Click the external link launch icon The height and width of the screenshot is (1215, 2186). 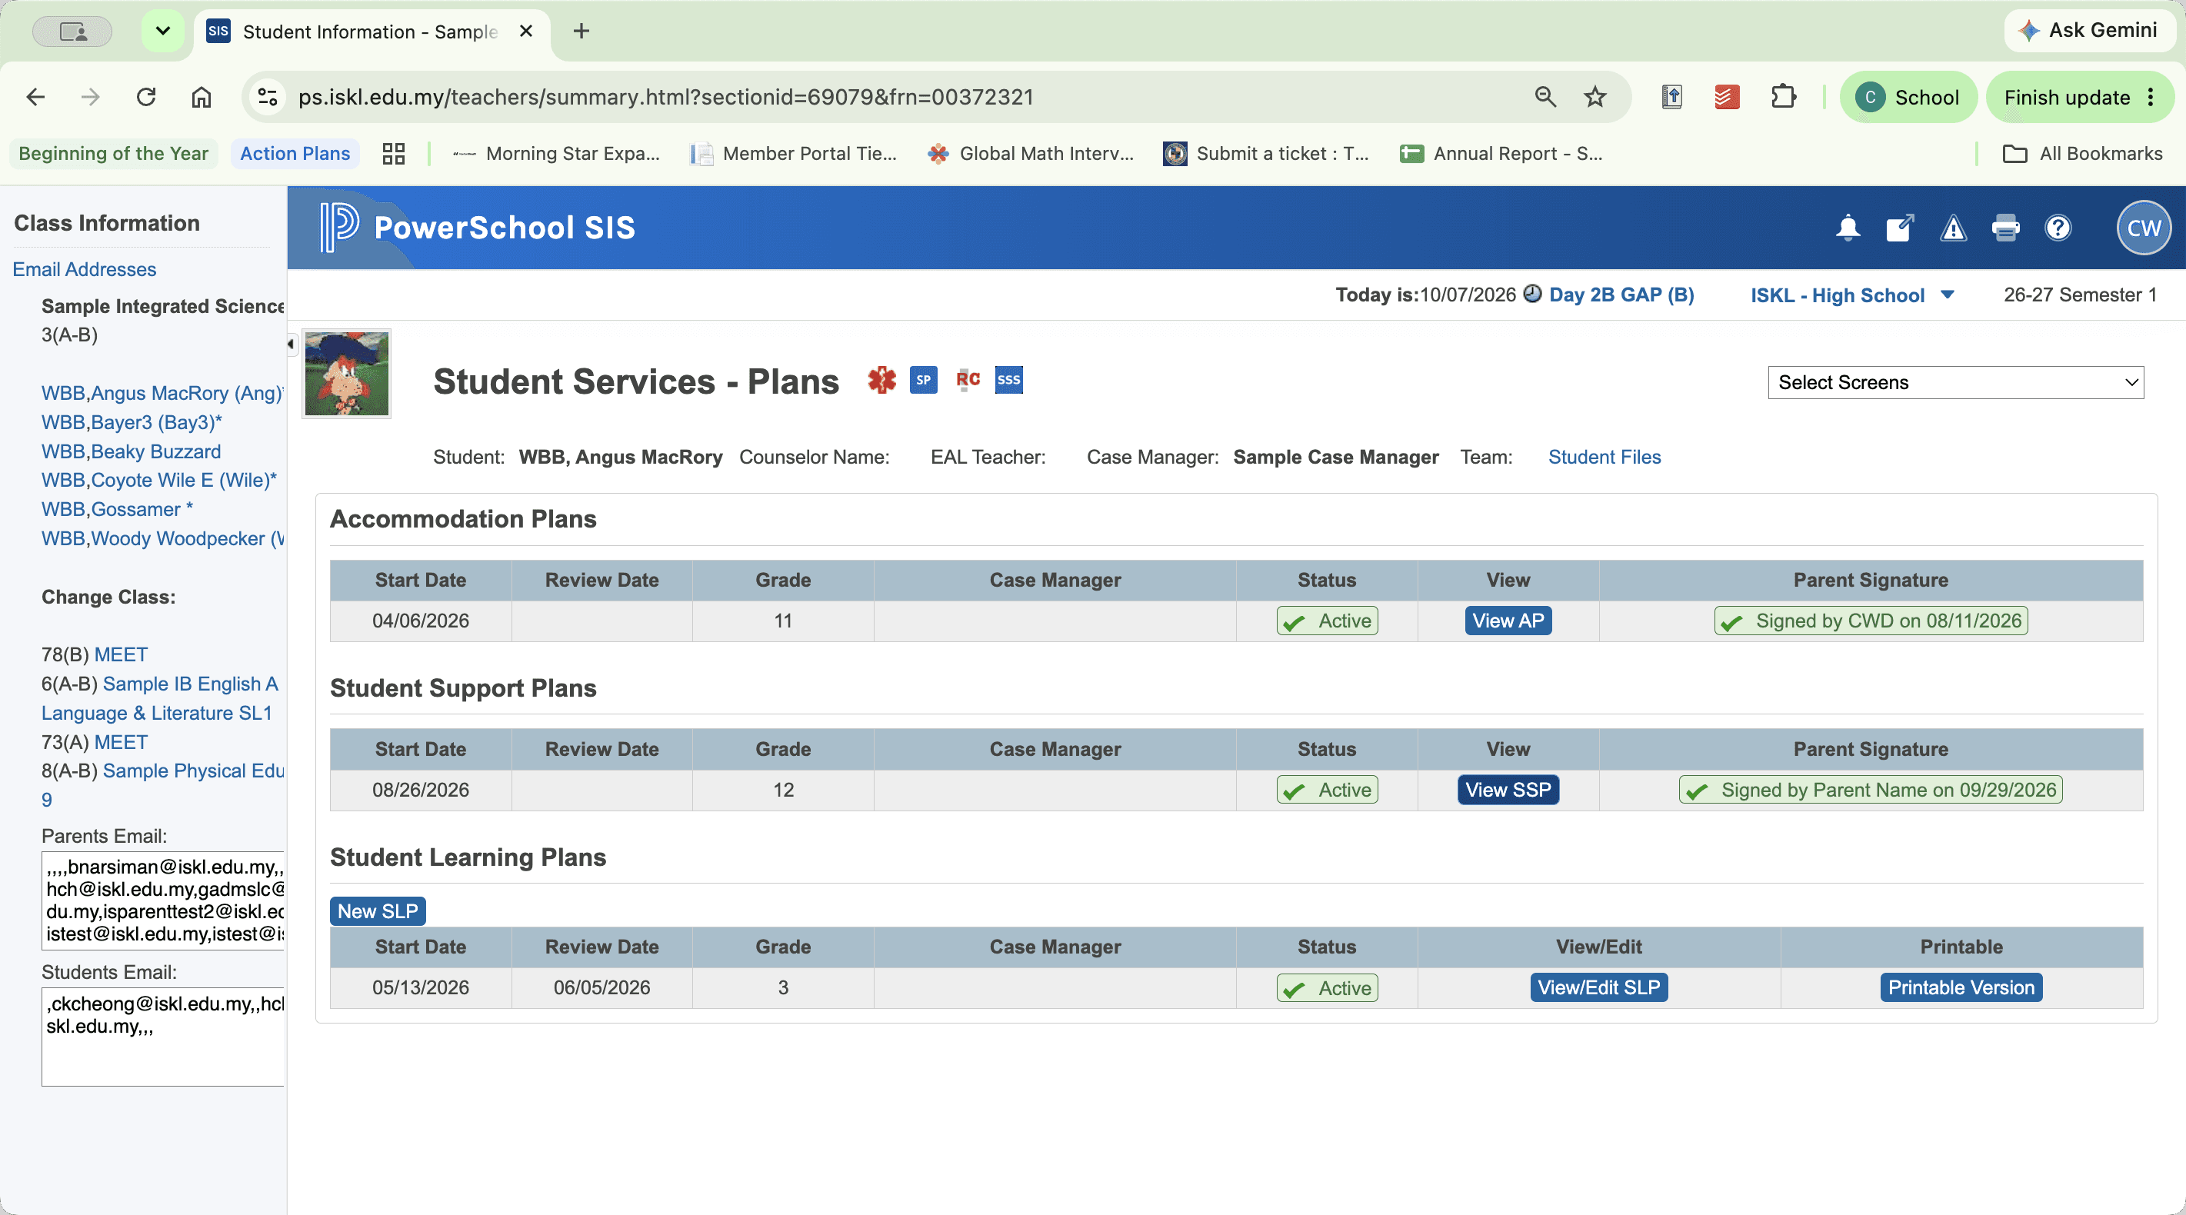(1900, 228)
